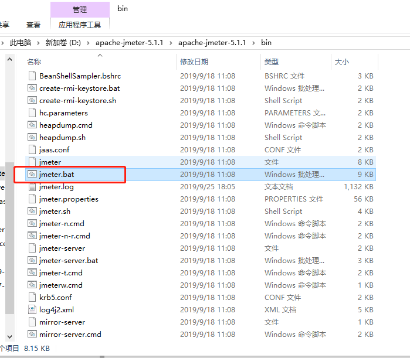Screen dimensions: 410x358
Task: Sort files by 类型 column header
Action: pyautogui.click(x=272, y=62)
